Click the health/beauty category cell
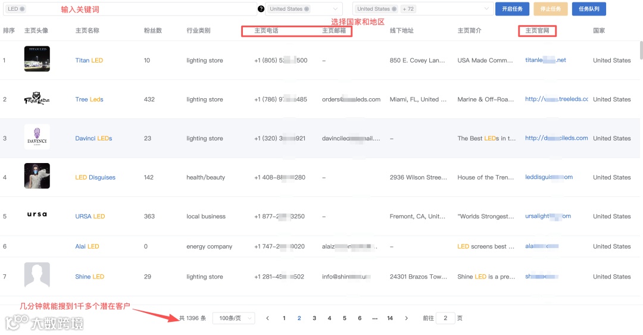Viewport: 643px width, 335px height. click(x=205, y=177)
